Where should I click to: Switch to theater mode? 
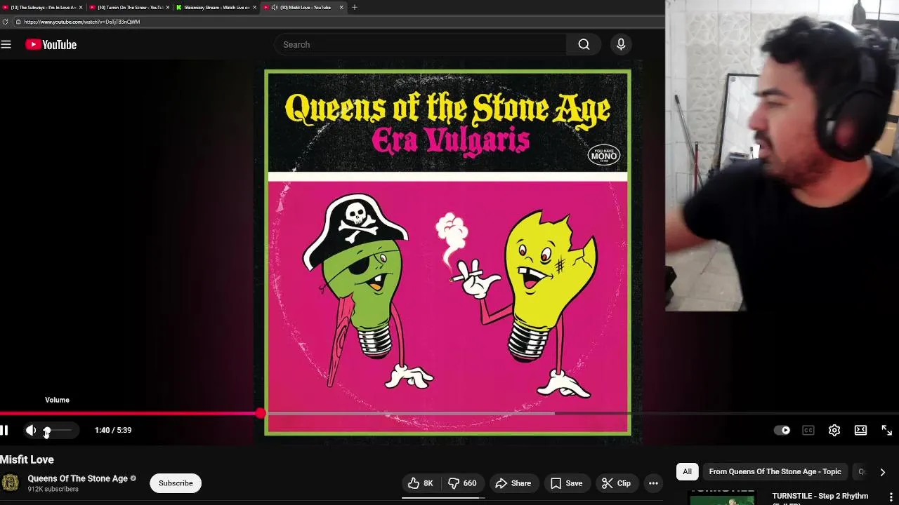860,430
